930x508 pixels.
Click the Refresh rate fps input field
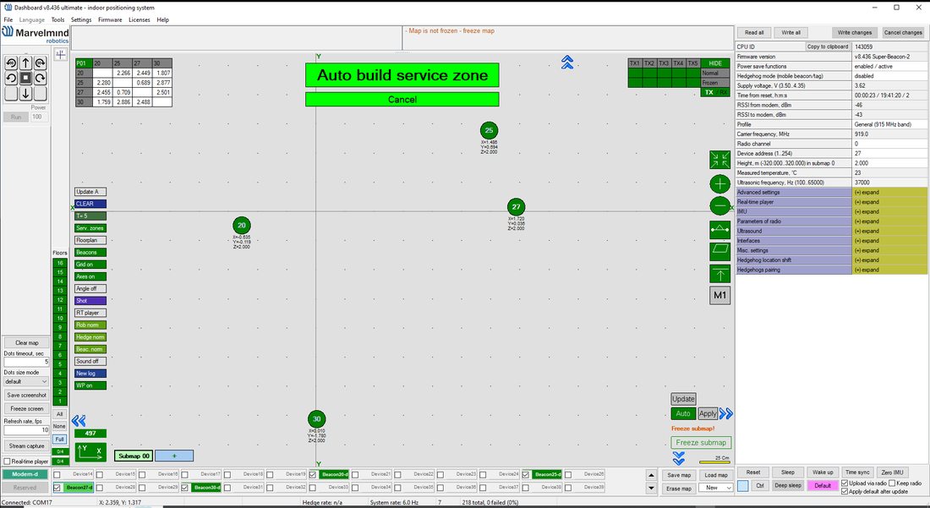(26, 429)
